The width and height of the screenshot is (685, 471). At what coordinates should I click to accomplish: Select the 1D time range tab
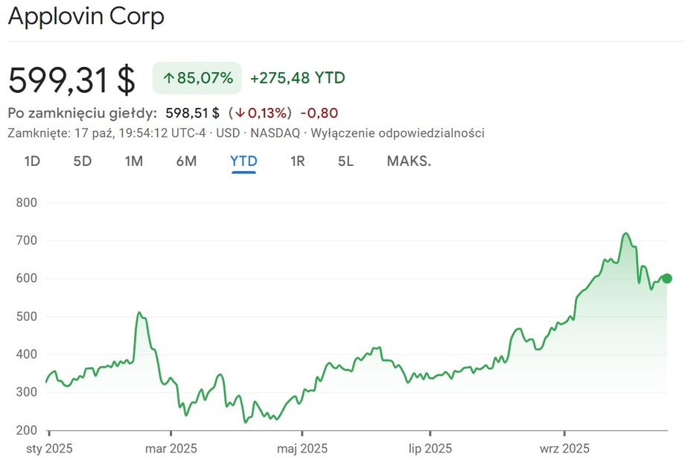coord(32,160)
